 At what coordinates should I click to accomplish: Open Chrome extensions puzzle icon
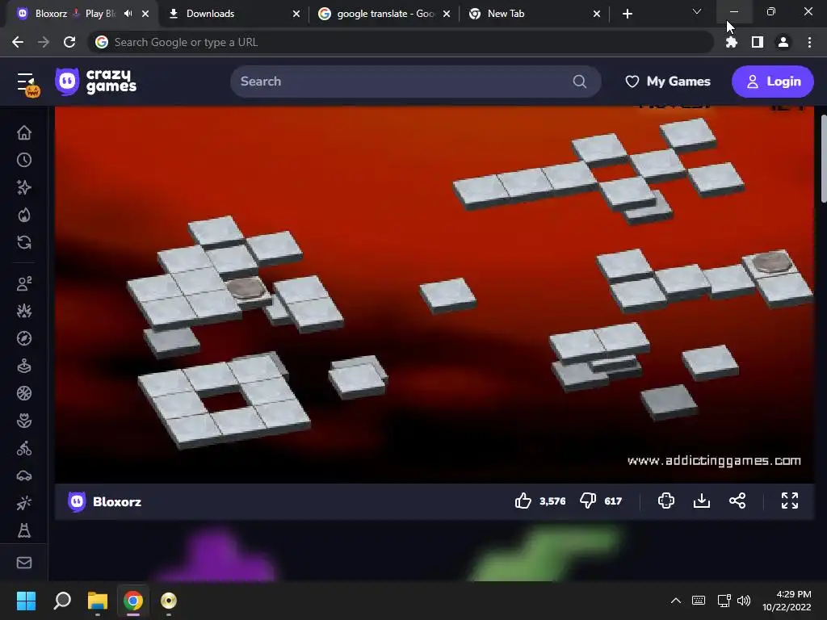click(x=732, y=42)
